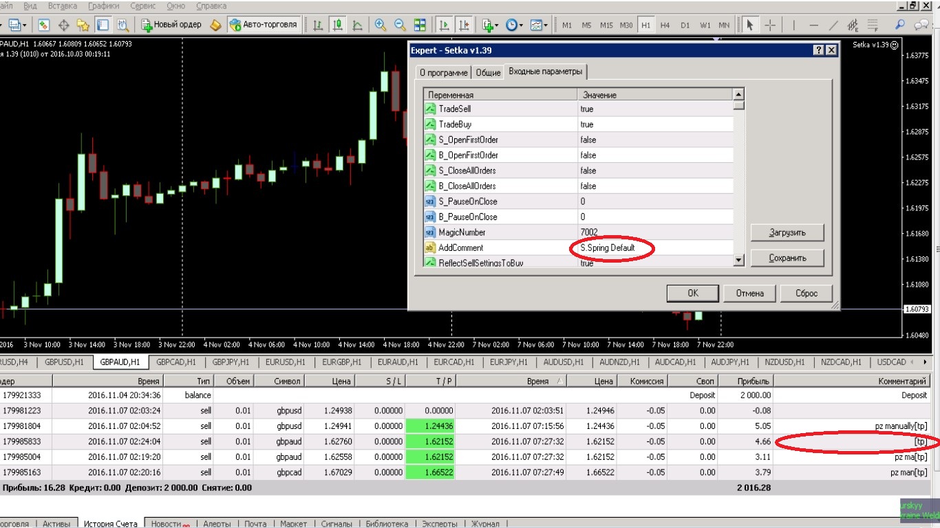Select the M15 timeframe
The width and height of the screenshot is (940, 528).
606,25
